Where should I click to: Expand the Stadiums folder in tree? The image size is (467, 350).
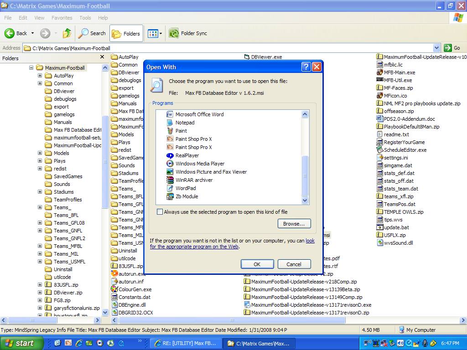coord(40,192)
